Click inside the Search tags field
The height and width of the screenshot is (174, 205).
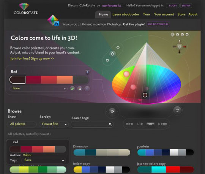tap(90, 124)
